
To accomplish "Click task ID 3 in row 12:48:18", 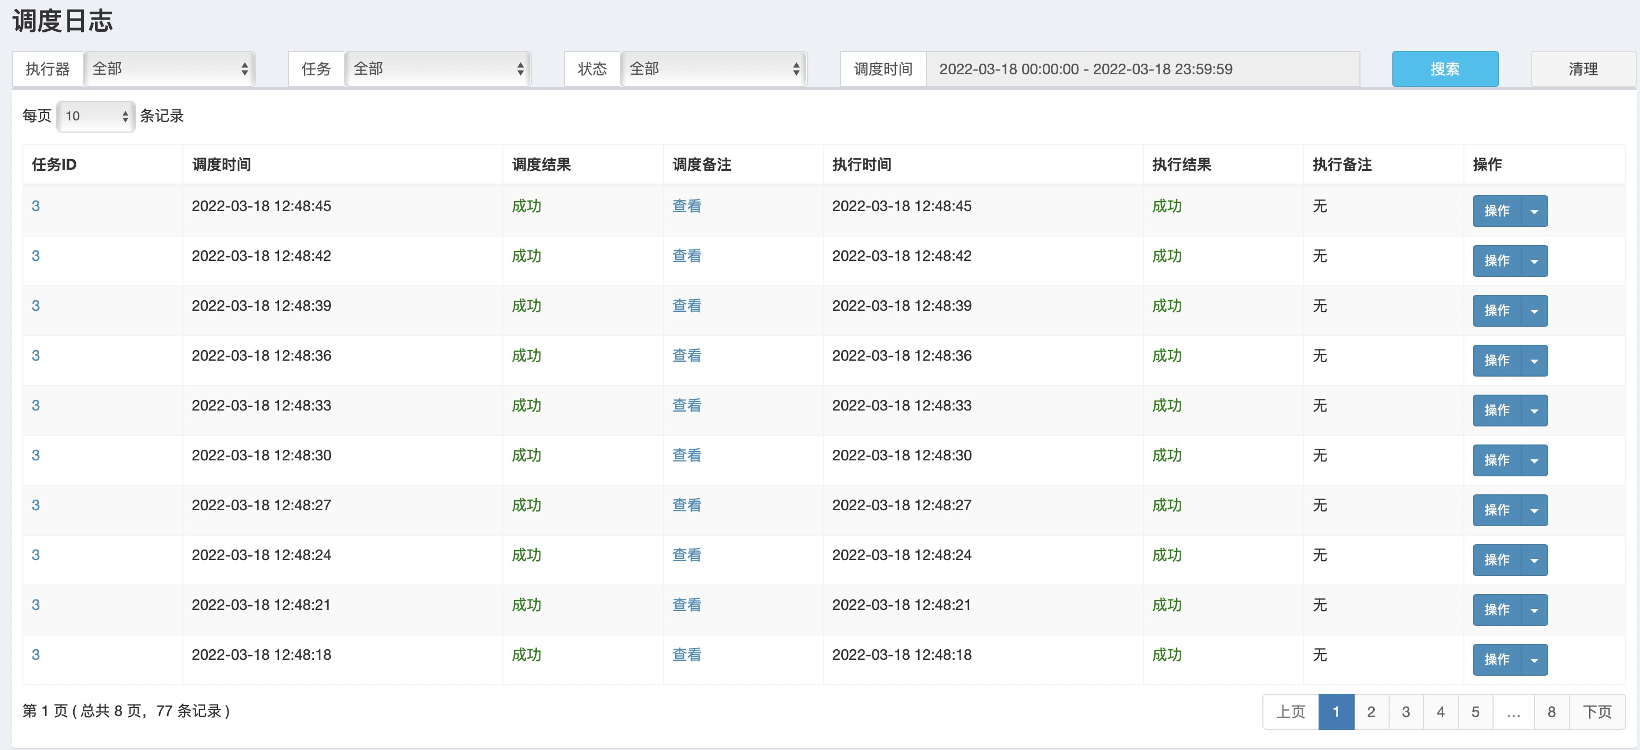I will click(36, 655).
